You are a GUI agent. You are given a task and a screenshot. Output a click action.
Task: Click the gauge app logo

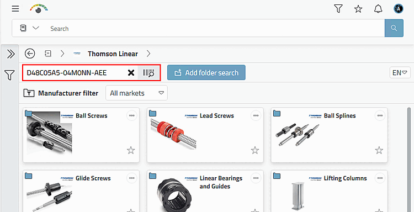point(39,8)
